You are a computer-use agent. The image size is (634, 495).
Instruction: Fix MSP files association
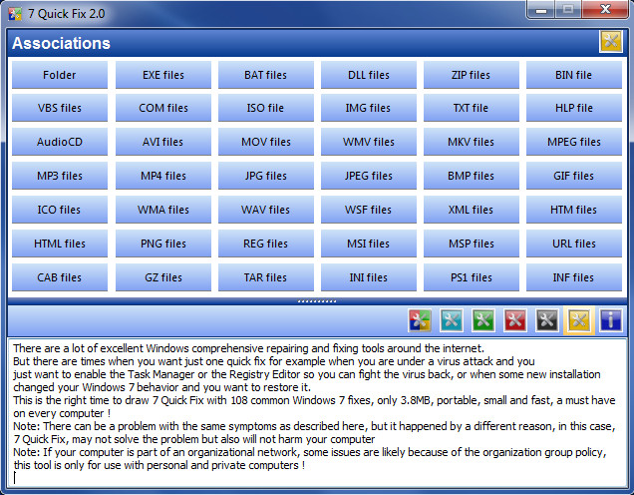[472, 245]
